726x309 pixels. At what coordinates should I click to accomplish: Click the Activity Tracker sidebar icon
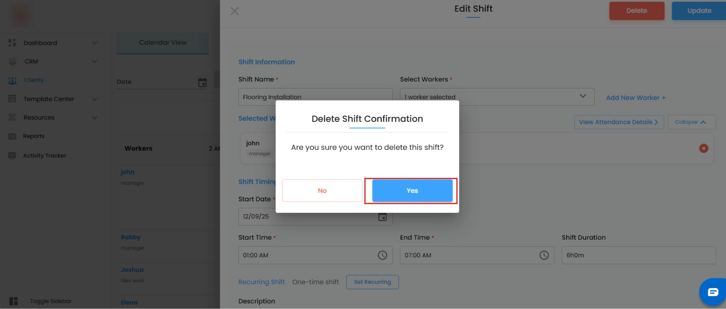(12, 156)
